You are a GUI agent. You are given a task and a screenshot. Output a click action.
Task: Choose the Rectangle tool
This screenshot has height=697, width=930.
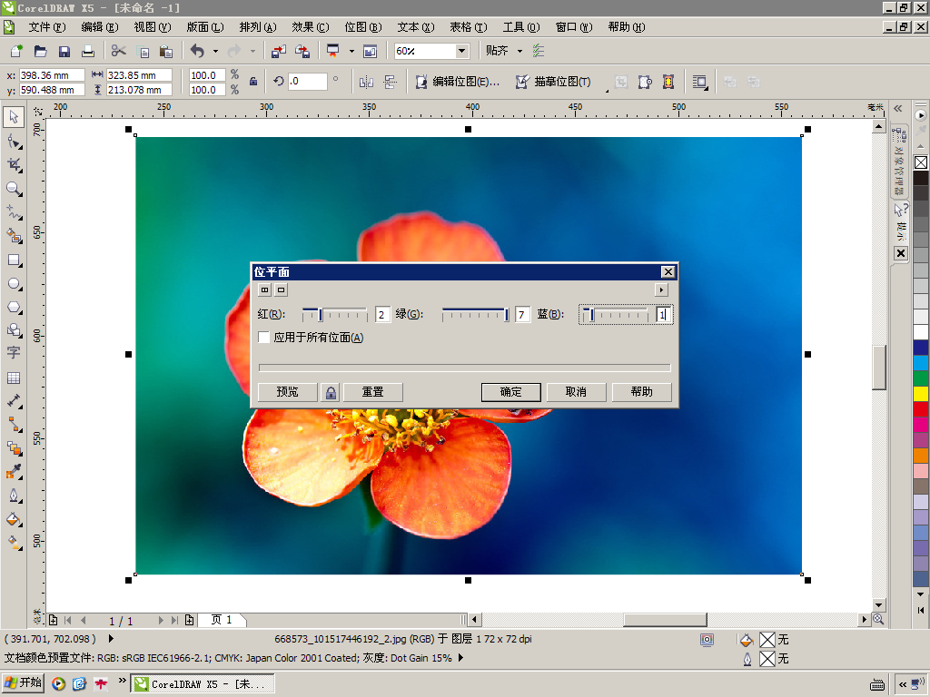(14, 260)
